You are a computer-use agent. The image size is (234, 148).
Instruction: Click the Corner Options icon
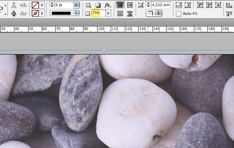(x=141, y=5)
